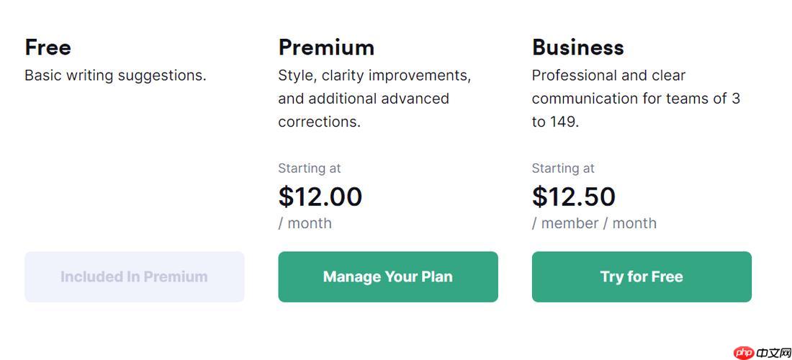This screenshot has height=360, width=792.
Task: Click the disabled Included In Premium button
Action: 134,276
